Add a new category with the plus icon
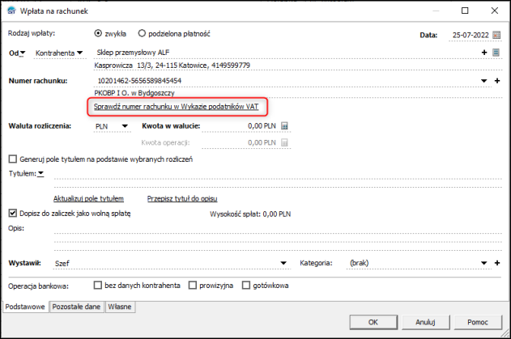 pyautogui.click(x=497, y=263)
